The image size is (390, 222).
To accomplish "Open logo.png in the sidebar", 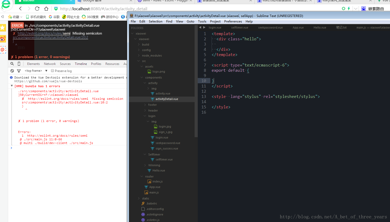I will tap(159, 71).
